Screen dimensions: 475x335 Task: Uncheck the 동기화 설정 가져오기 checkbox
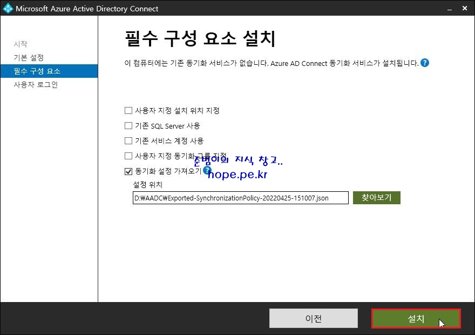point(128,171)
